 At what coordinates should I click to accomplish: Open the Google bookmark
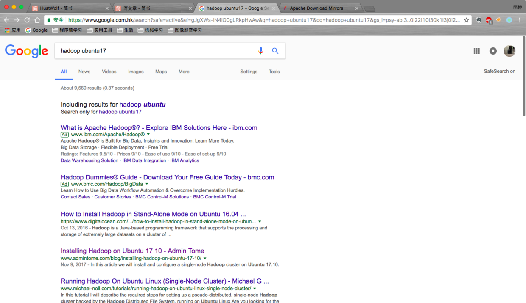click(36, 30)
